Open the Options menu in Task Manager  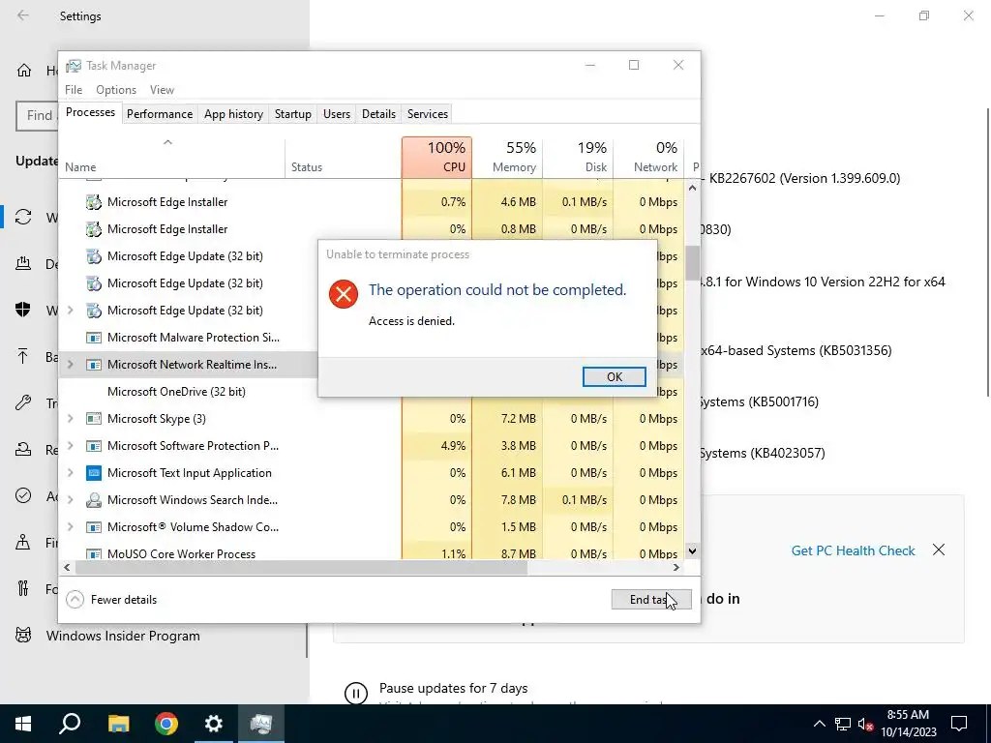coord(116,90)
